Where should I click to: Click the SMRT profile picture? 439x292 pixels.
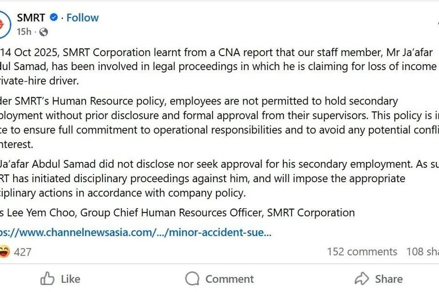[4, 24]
